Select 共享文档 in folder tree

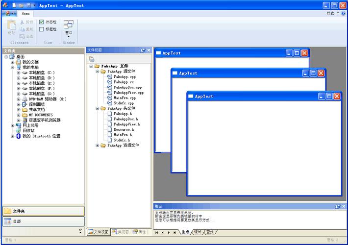pyautogui.click(x=37, y=110)
